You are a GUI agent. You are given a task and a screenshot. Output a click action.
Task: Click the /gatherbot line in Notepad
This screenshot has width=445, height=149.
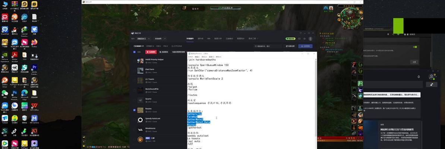click(195, 128)
